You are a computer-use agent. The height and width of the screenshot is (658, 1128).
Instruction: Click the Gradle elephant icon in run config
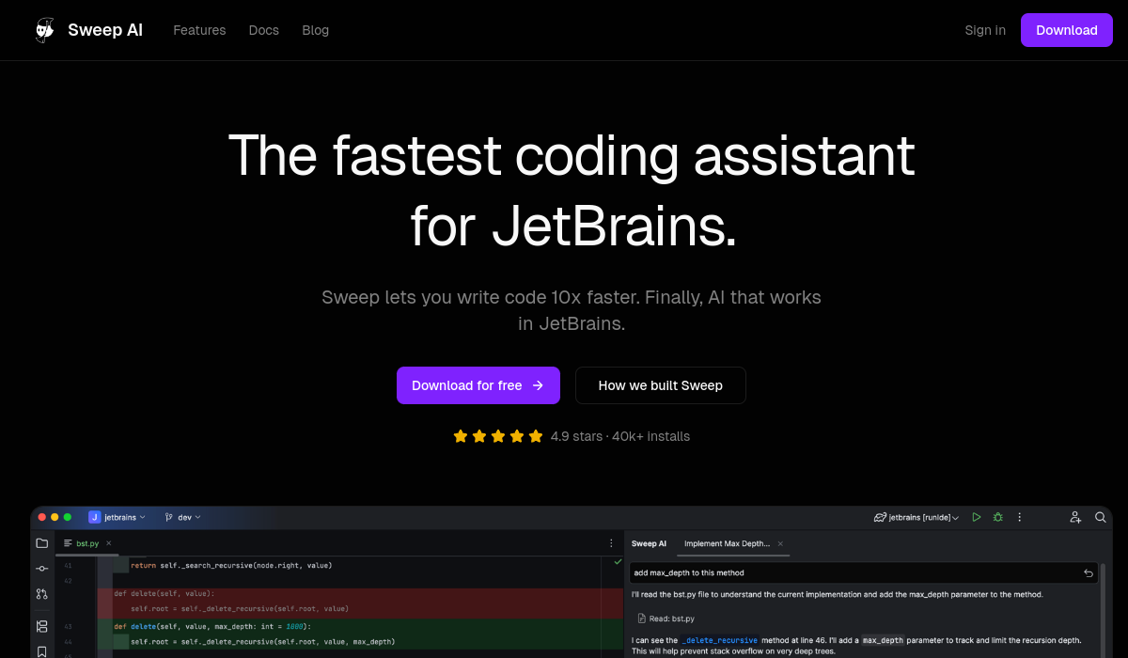point(880,517)
